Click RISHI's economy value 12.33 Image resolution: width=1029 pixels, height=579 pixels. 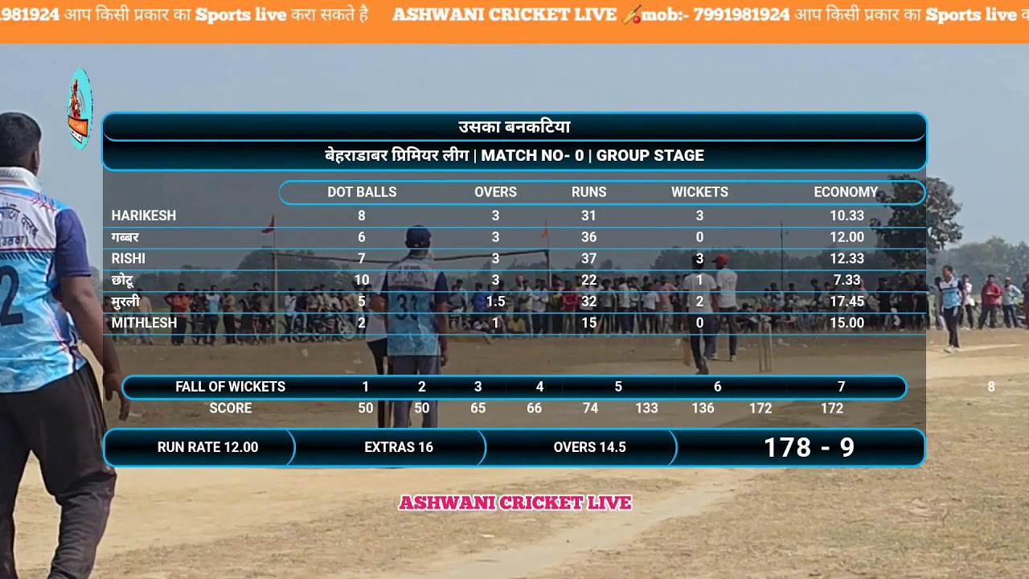pyautogui.click(x=847, y=258)
